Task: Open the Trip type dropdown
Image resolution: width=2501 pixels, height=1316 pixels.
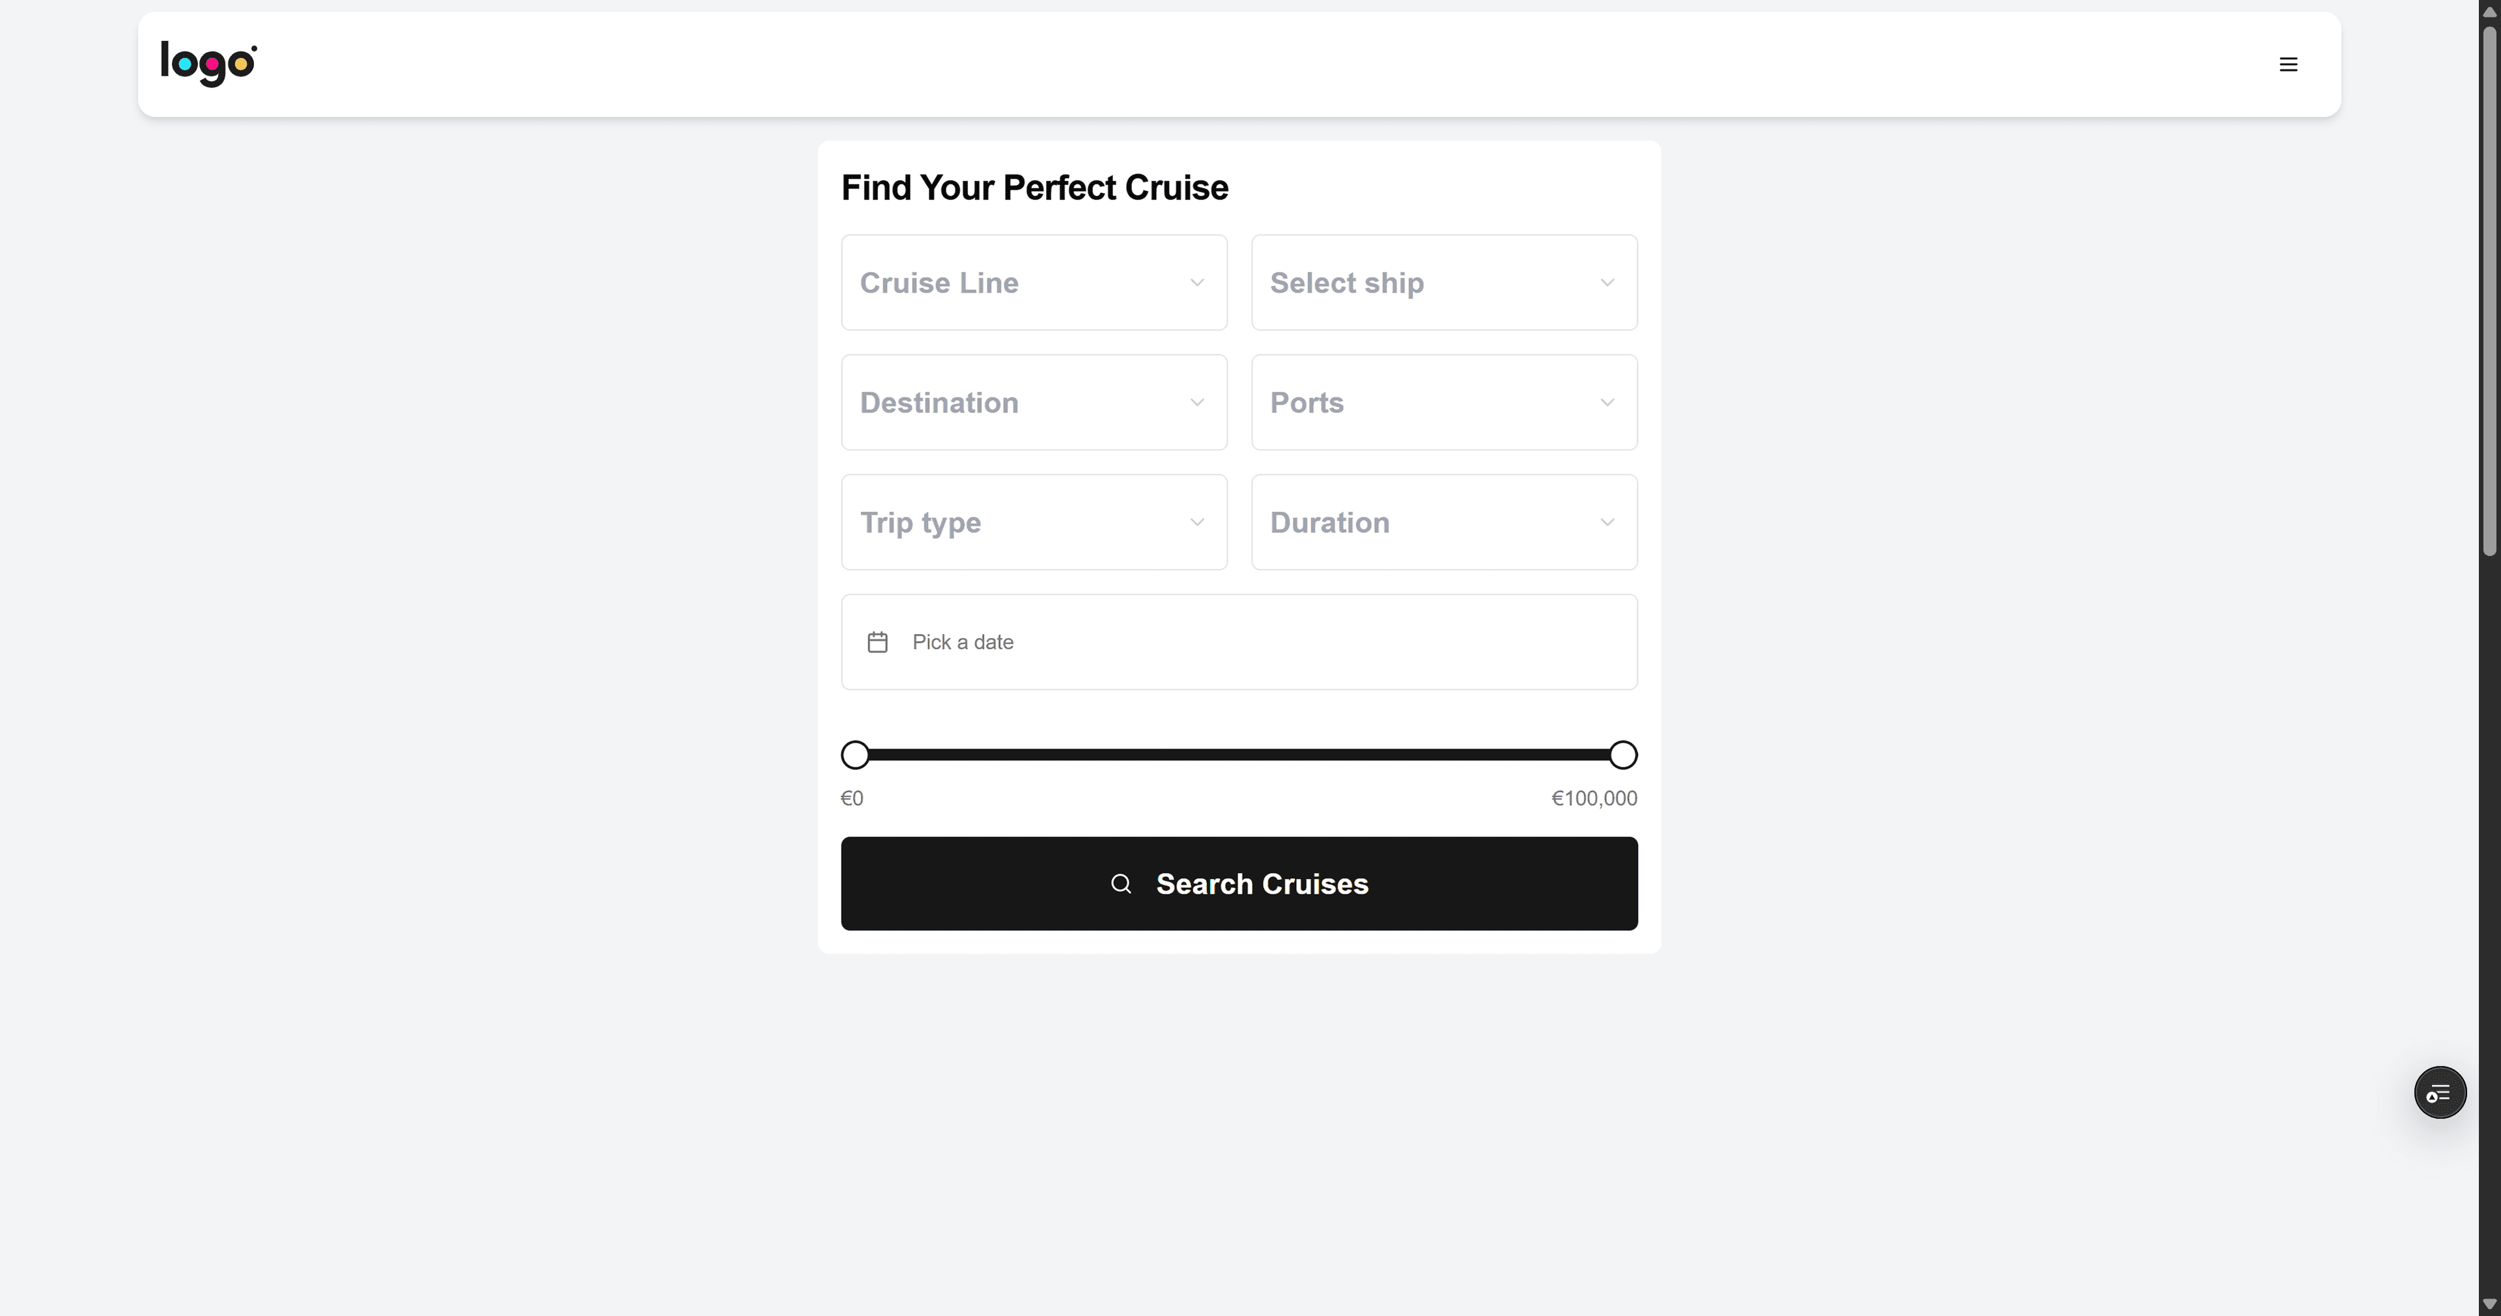Action: coord(1033,522)
